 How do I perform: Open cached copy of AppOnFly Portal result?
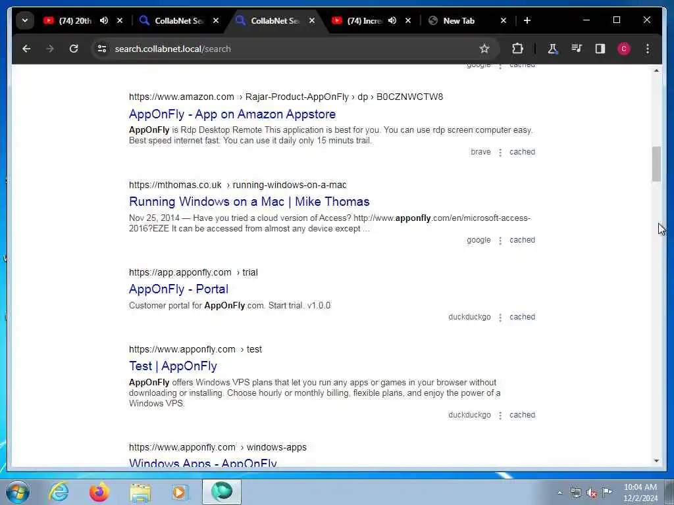(x=522, y=316)
